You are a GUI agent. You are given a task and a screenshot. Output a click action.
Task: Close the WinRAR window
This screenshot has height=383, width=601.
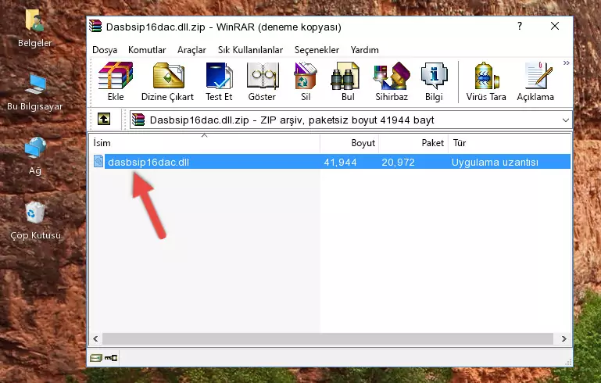[x=555, y=26]
